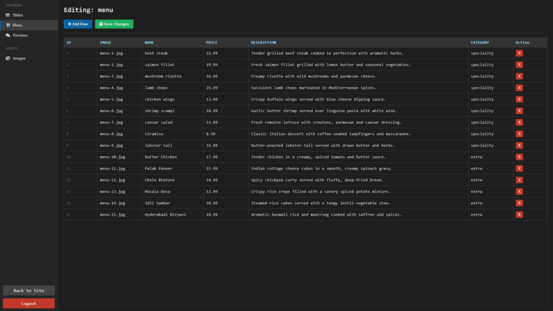Edit the price cell 13.99
553x311 pixels.
226,100
